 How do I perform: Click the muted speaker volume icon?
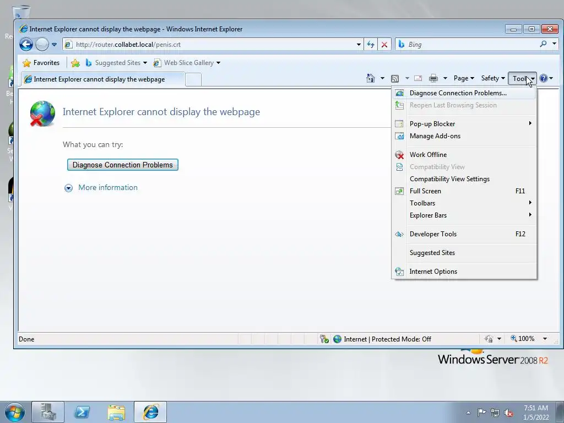click(508, 413)
